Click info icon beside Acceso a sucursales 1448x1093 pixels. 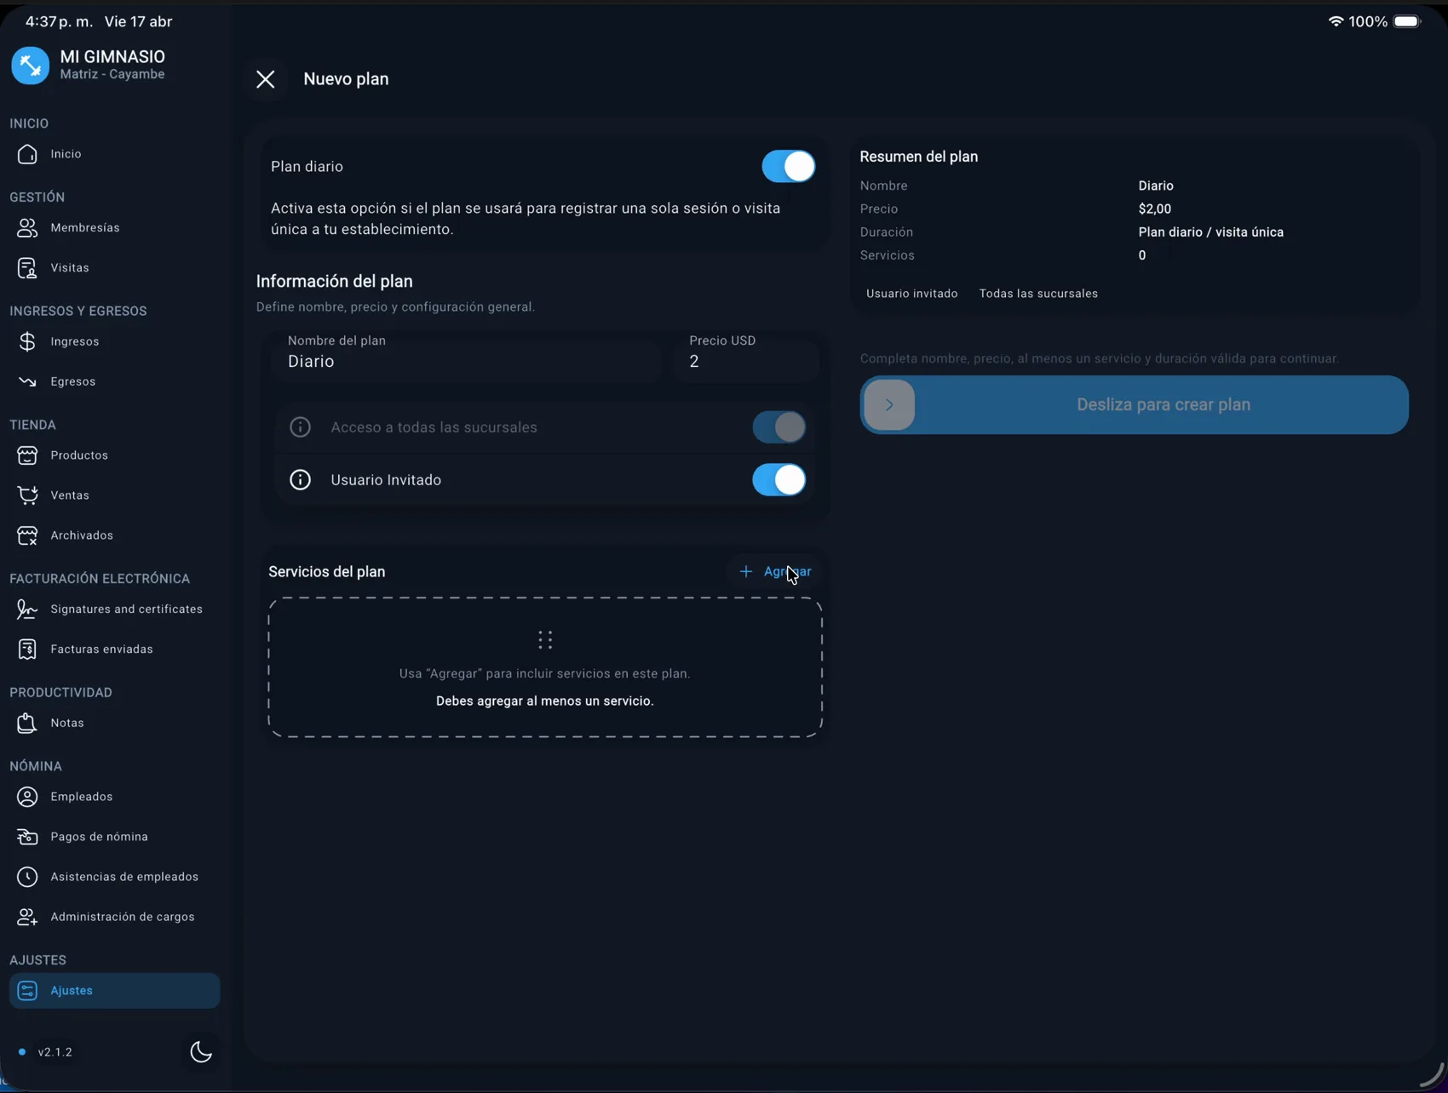pos(300,427)
